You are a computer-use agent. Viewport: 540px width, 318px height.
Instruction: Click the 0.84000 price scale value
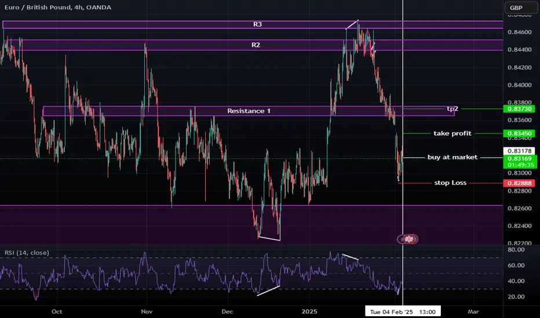click(x=519, y=85)
